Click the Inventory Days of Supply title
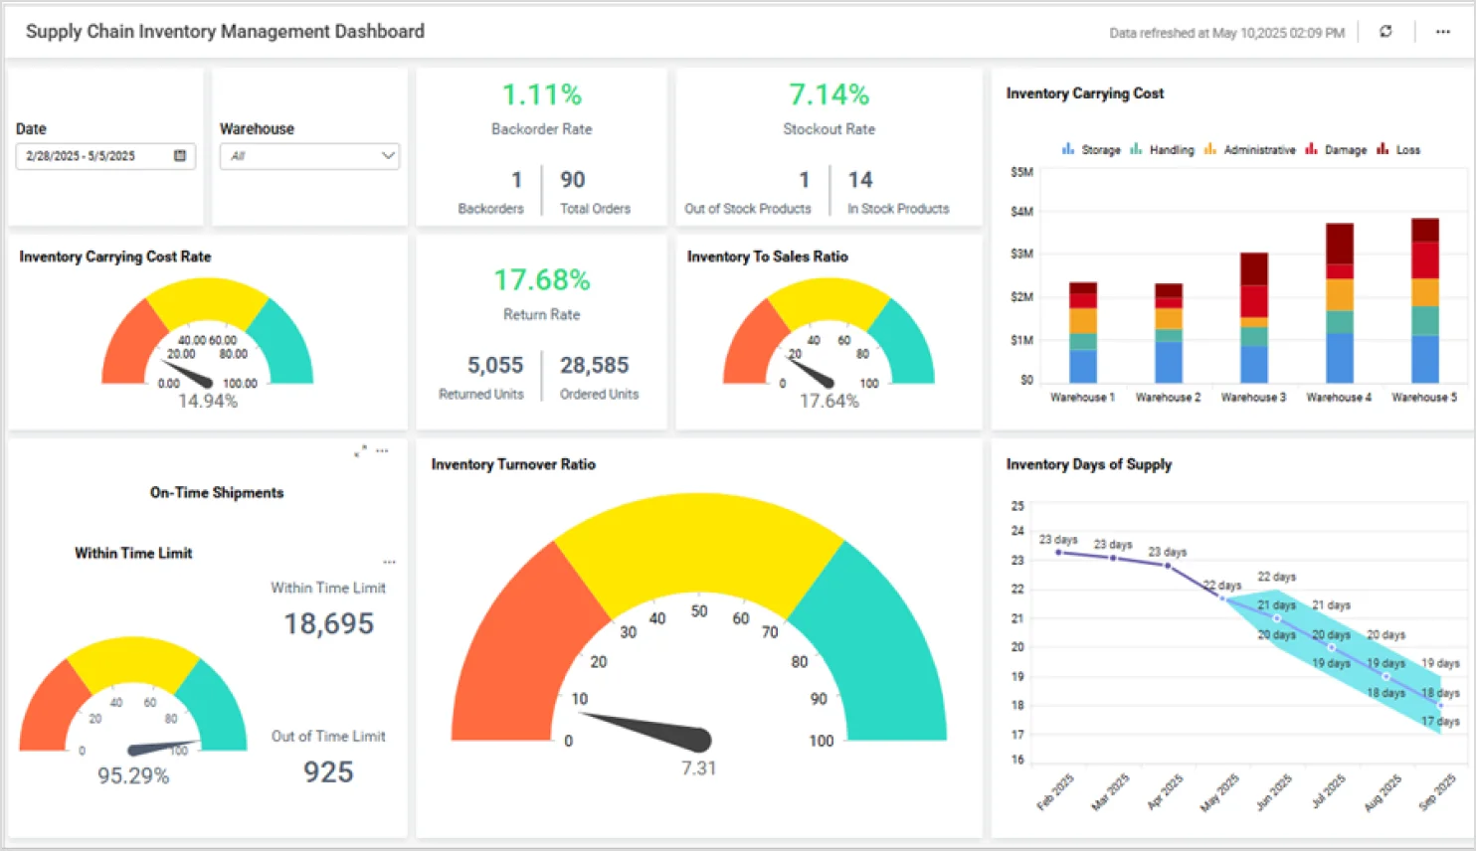The width and height of the screenshot is (1476, 851). pos(1088,464)
